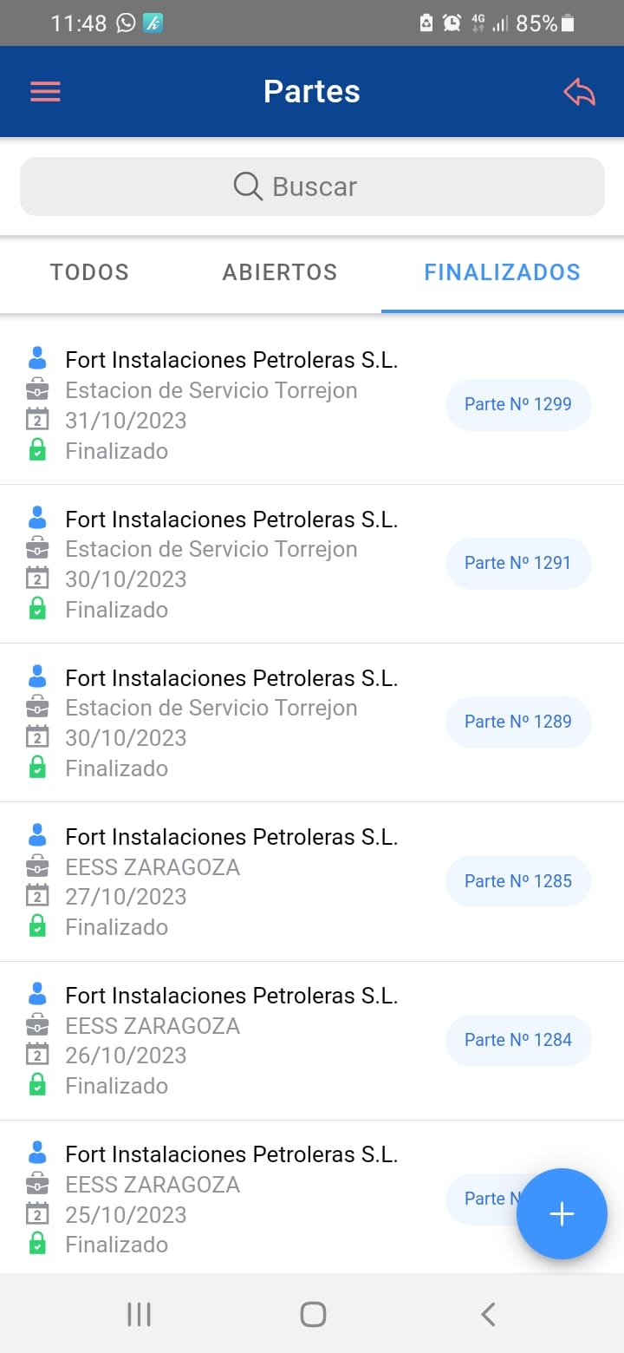Open Parte Nº 1285 badge
This screenshot has width=624, height=1353.
tap(517, 881)
